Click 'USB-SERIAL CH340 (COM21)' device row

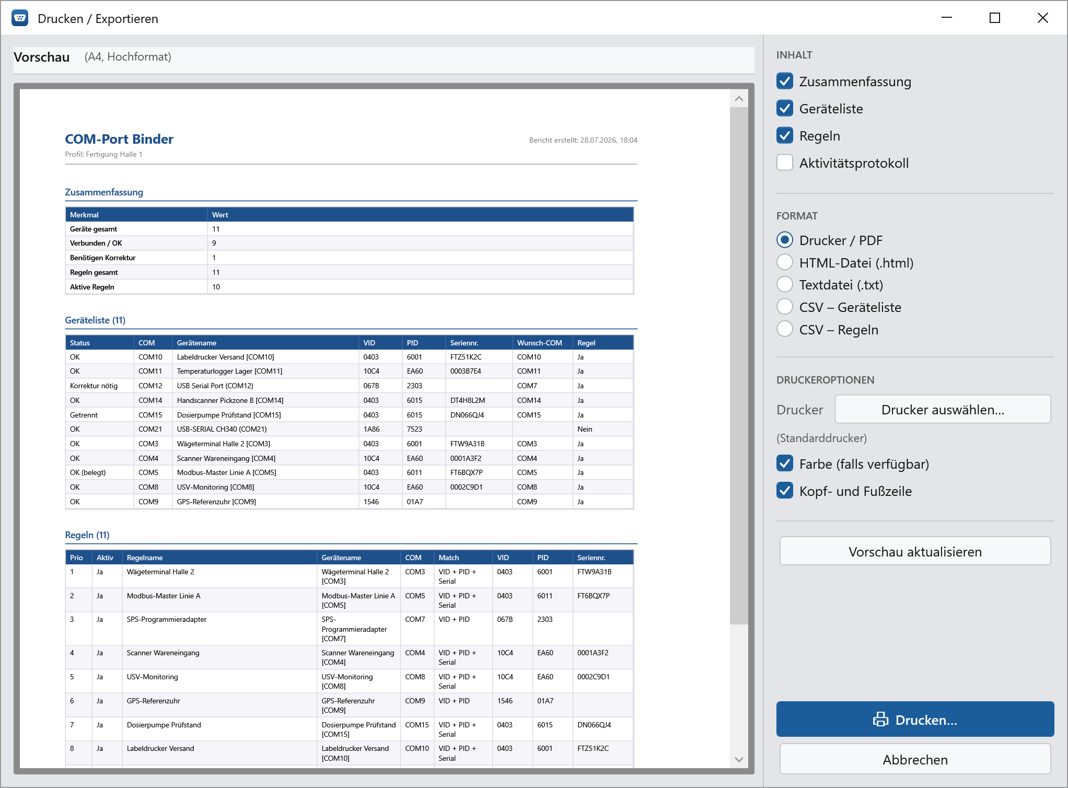tap(349, 429)
